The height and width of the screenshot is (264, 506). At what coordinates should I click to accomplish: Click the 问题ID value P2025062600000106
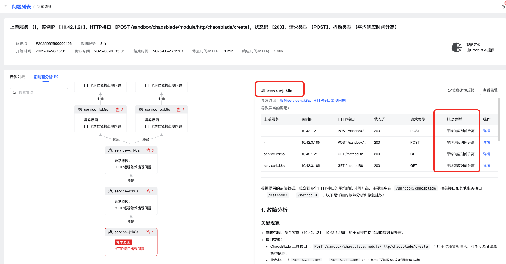point(54,44)
